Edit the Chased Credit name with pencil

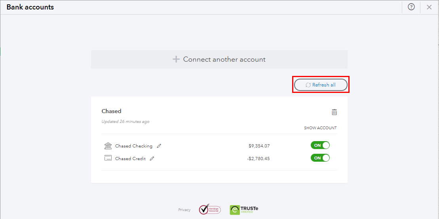click(152, 158)
